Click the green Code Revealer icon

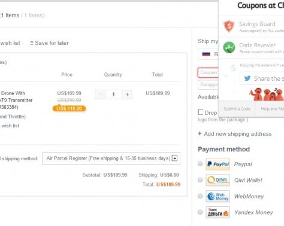tap(229, 47)
